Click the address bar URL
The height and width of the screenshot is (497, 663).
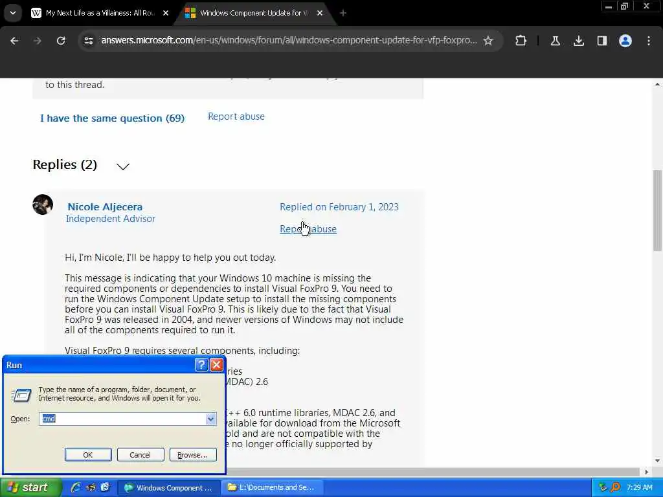pos(289,41)
